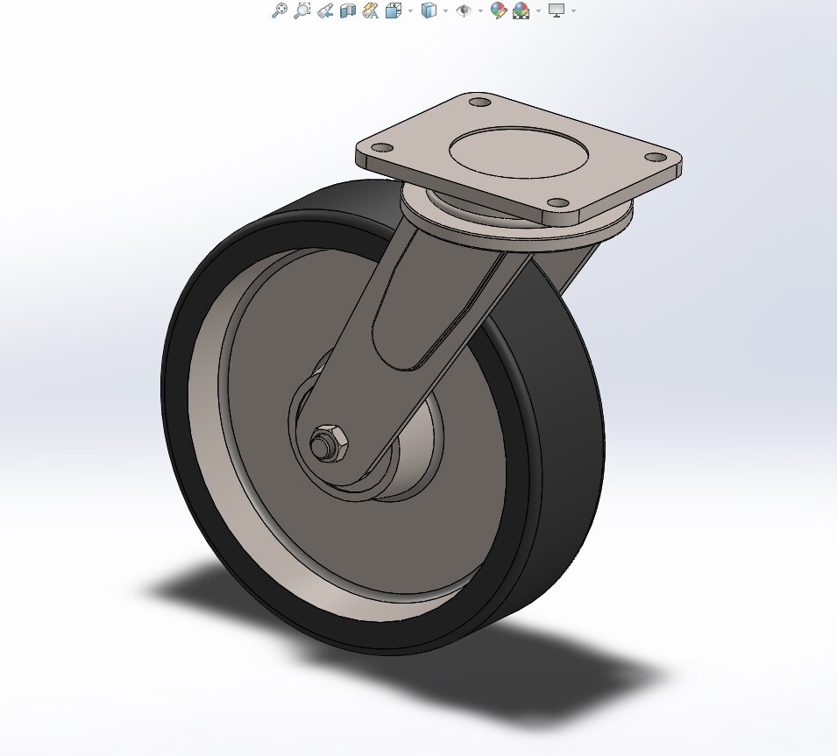Open the Hide/Show Items dropdown arrow

point(479,11)
